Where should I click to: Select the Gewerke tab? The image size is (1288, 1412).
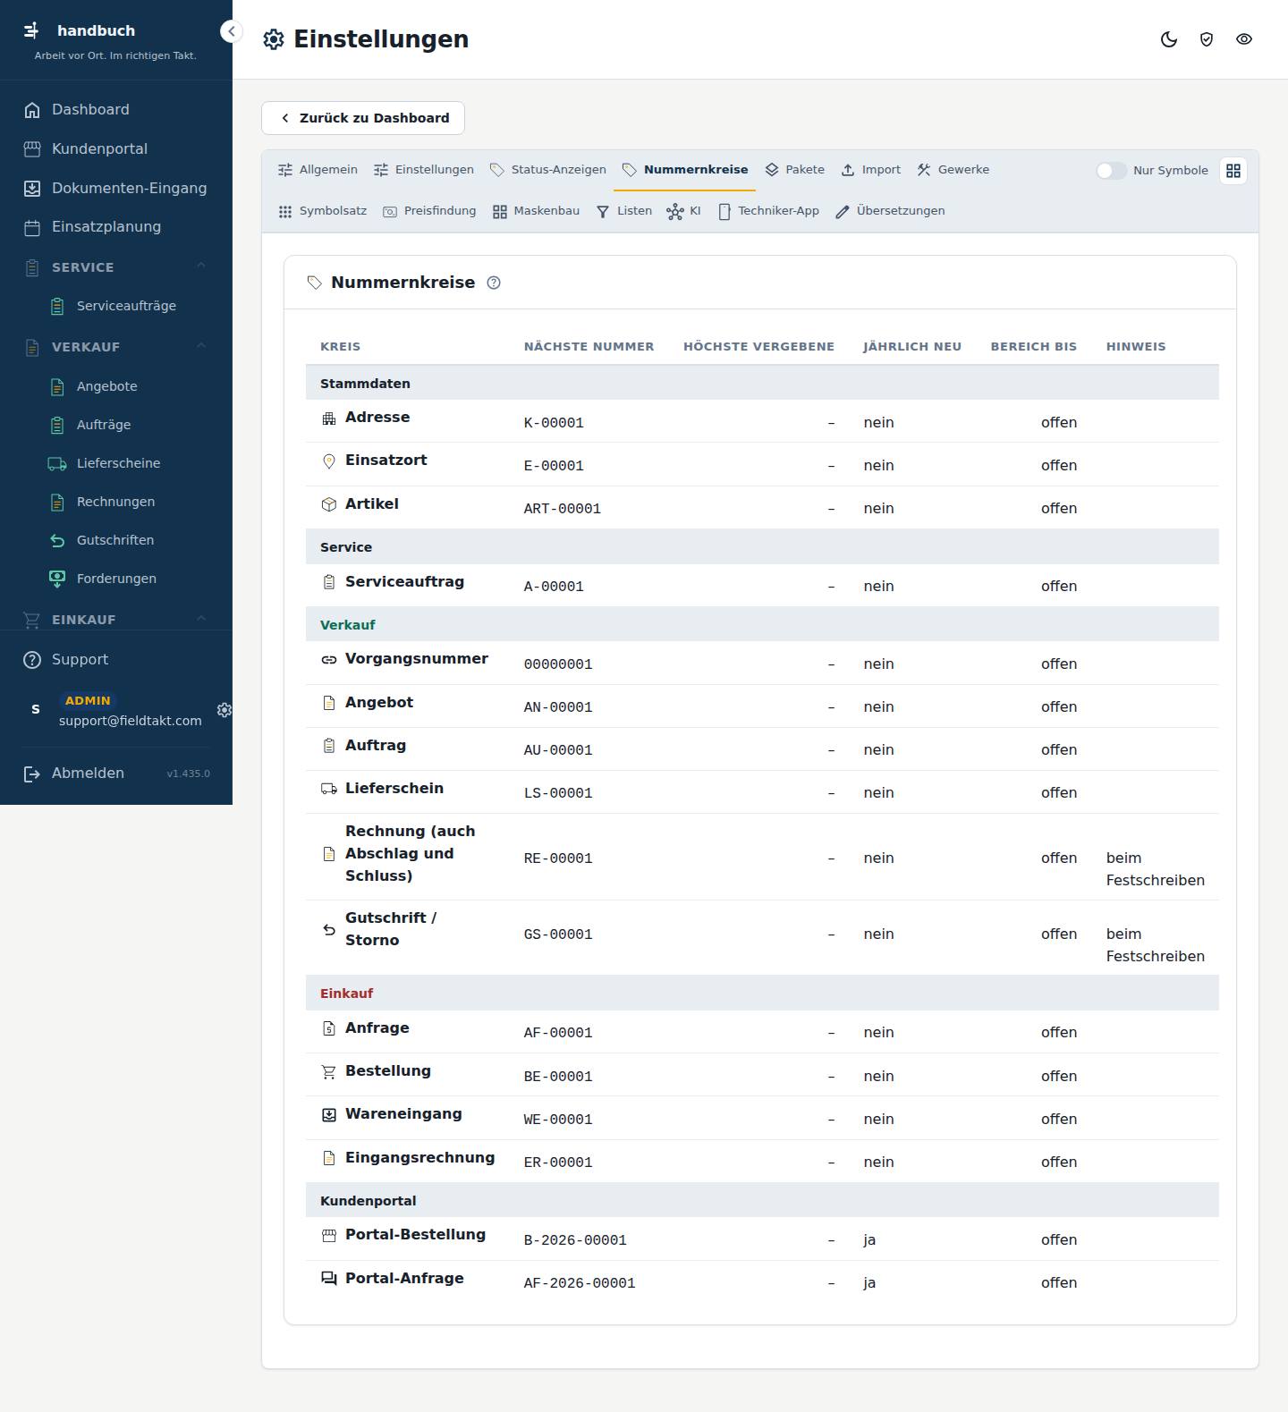click(953, 170)
